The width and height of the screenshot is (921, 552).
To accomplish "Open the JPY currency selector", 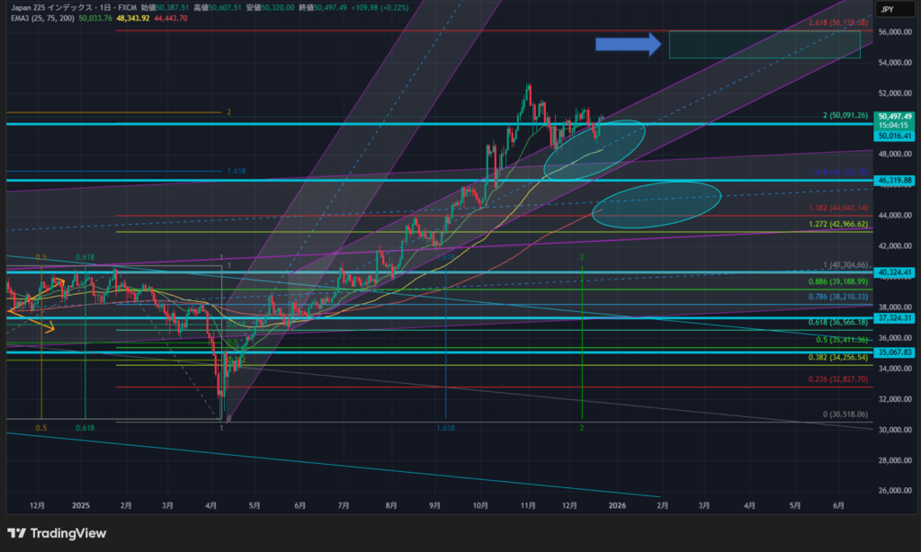I will tap(887, 10).
